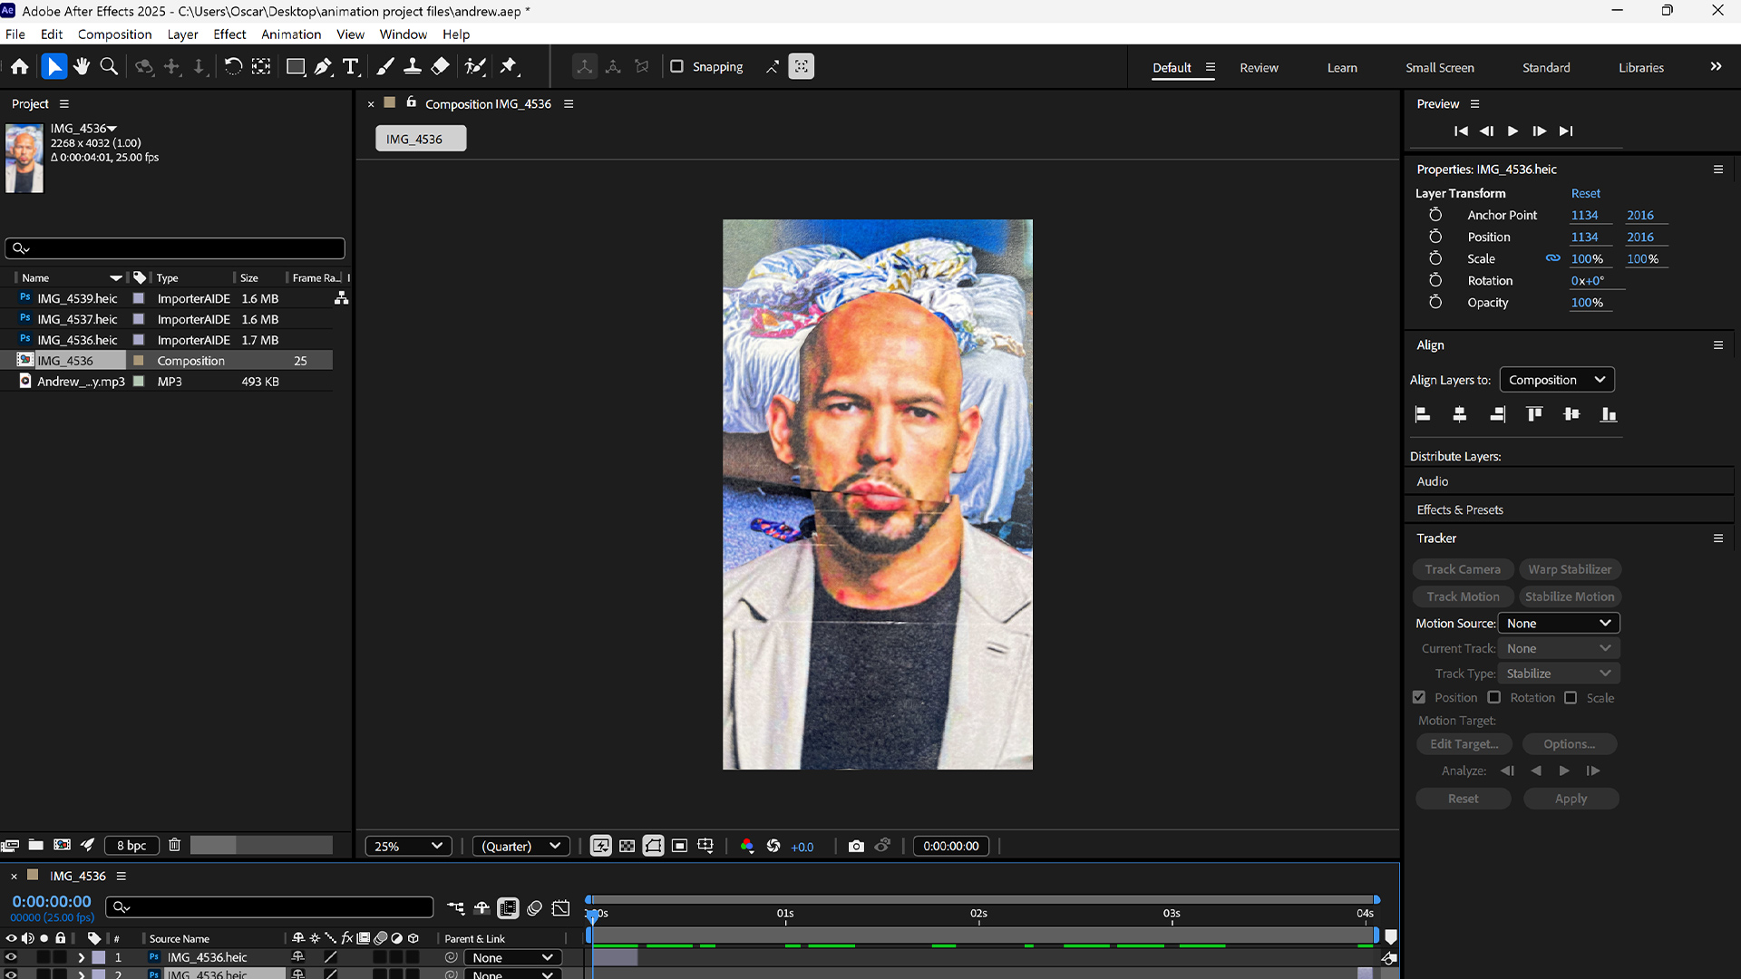Viewport: 1741px width, 979px height.
Task: Toggle Scale checkbox in Tracker
Action: coord(1571,697)
